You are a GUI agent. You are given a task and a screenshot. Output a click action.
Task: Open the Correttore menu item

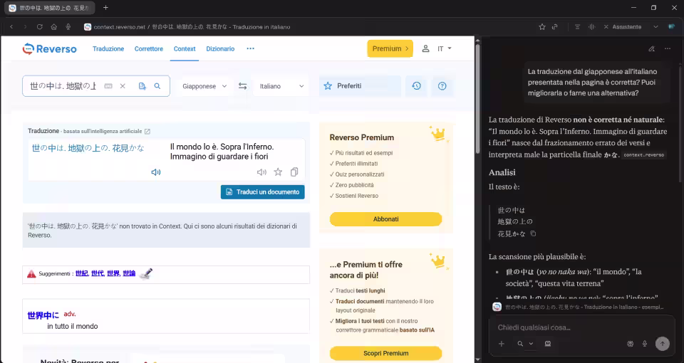pyautogui.click(x=149, y=49)
